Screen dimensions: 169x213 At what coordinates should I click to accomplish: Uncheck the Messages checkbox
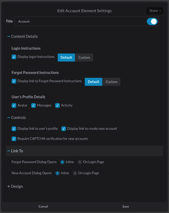click(33, 105)
